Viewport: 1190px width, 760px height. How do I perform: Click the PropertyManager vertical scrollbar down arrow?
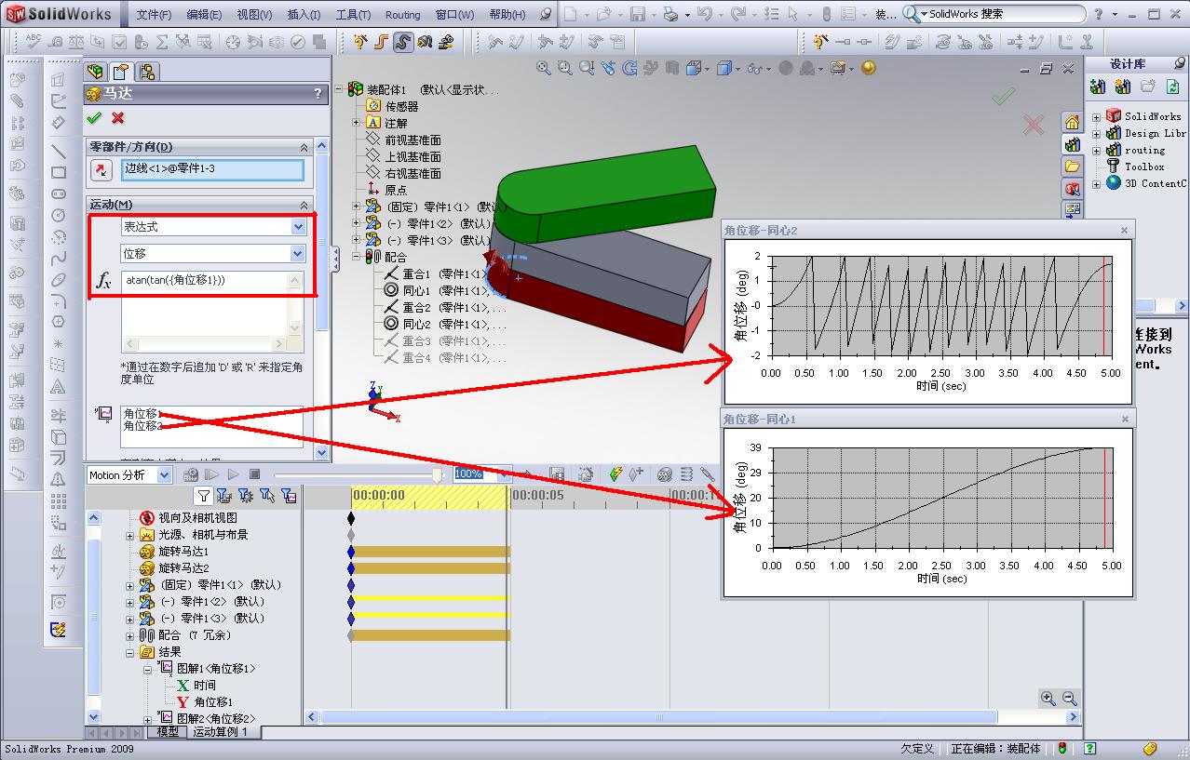tap(322, 453)
